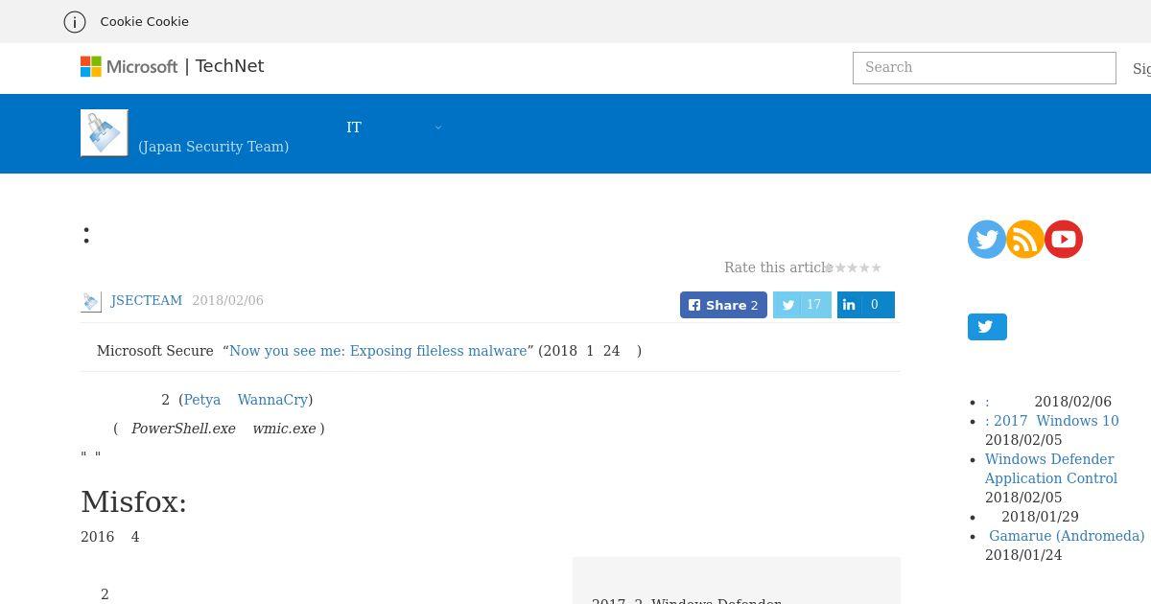The width and height of the screenshot is (1151, 604).
Task: Click the 'Rate this article' label
Action: click(778, 267)
